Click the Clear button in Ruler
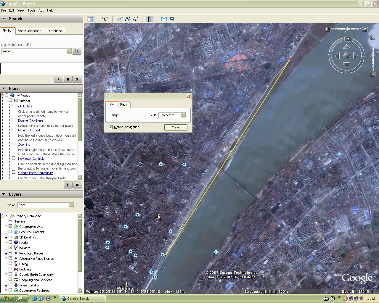The width and height of the screenshot is (379, 303). click(x=176, y=127)
